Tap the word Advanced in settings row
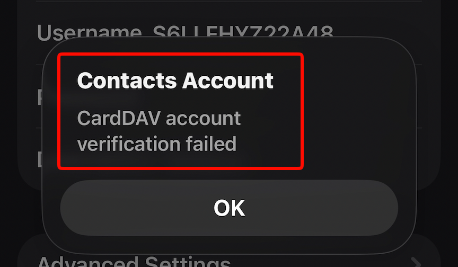The height and width of the screenshot is (267, 458). click(89, 262)
